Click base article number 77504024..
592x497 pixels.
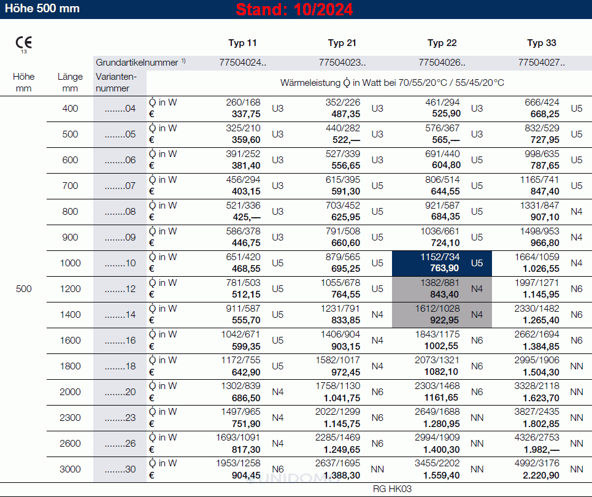coord(242,63)
